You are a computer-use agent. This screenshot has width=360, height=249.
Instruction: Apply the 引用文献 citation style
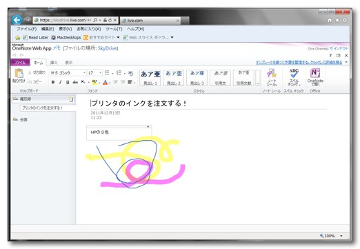coord(243,78)
